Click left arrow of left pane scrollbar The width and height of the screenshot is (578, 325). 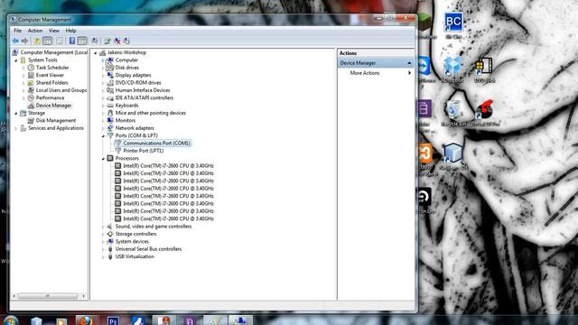tap(14, 296)
